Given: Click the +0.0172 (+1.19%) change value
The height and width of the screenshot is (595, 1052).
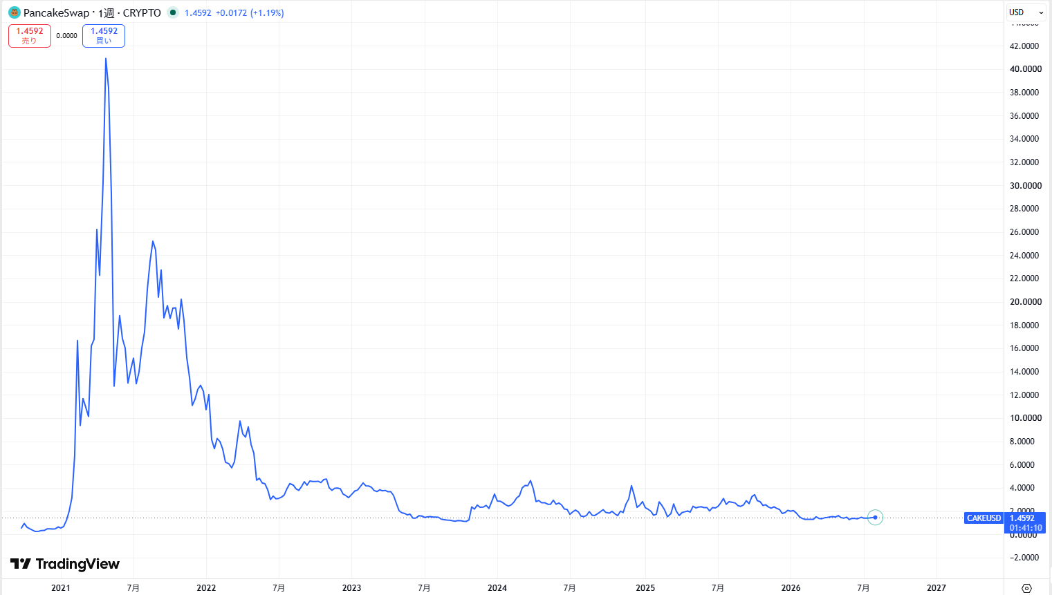Looking at the screenshot, I should click(x=250, y=12).
